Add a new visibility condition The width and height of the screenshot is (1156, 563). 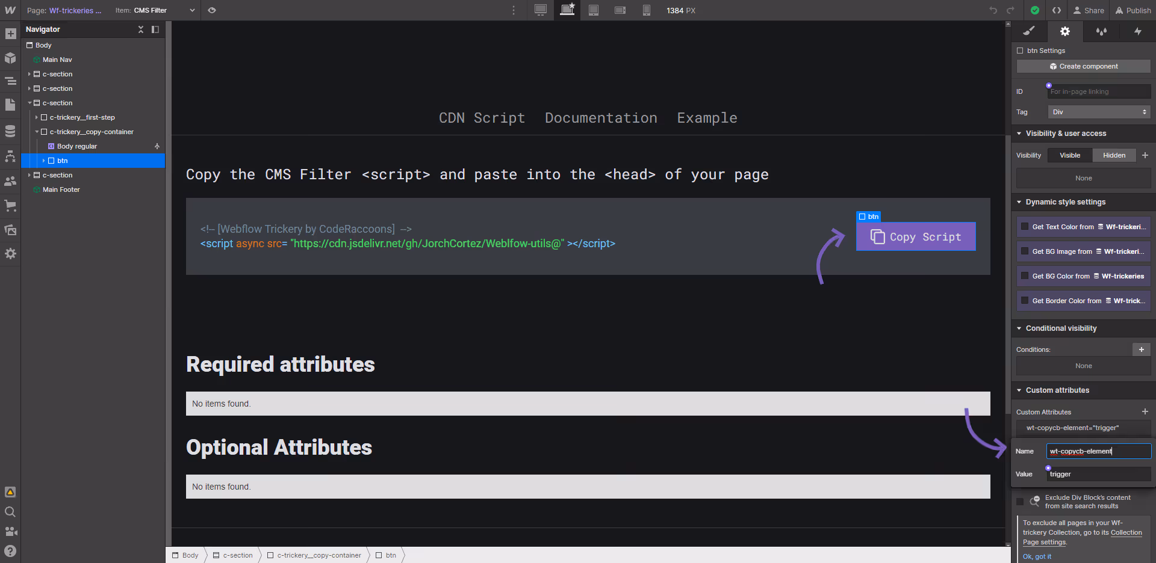pyautogui.click(x=1141, y=349)
